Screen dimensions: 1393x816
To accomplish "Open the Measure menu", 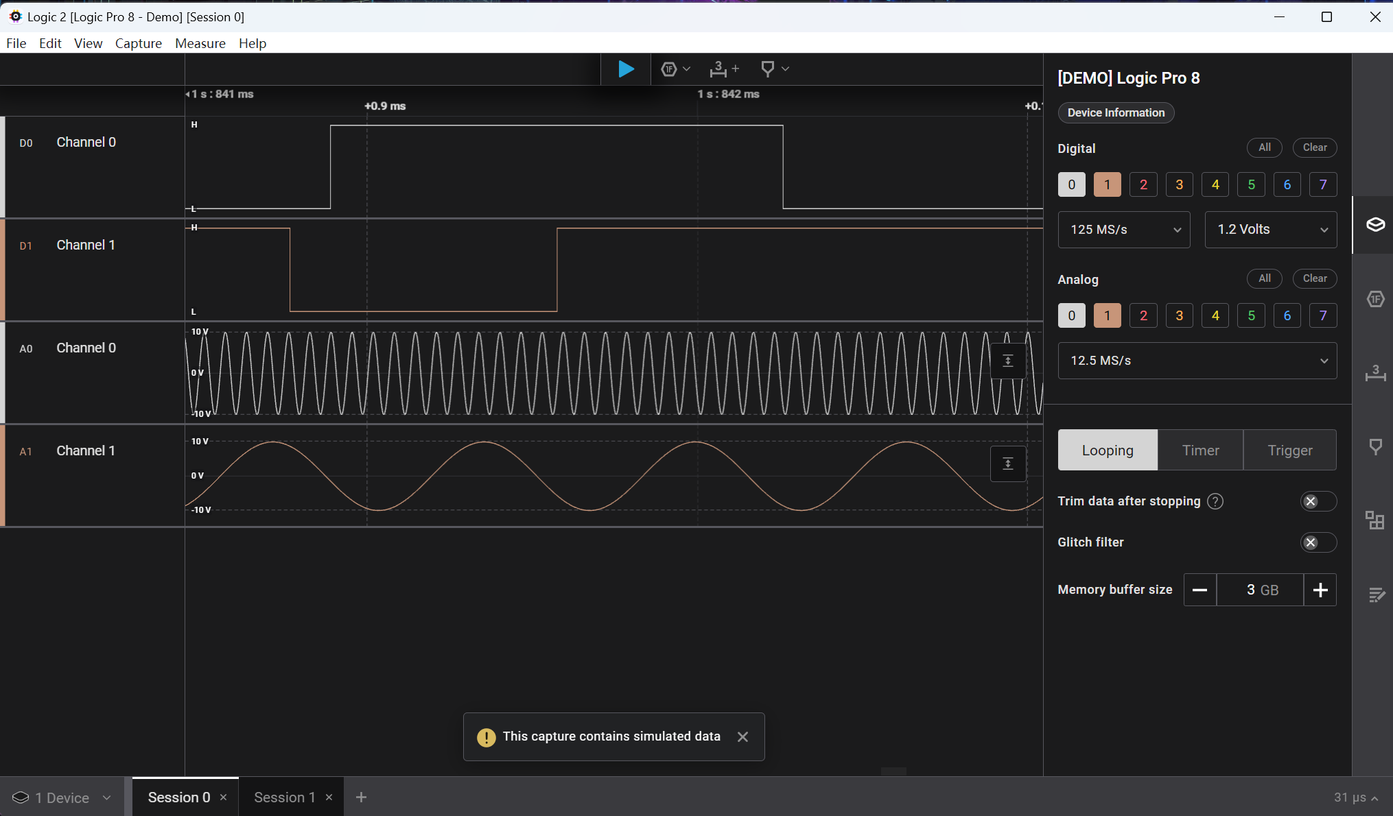I will pyautogui.click(x=200, y=43).
